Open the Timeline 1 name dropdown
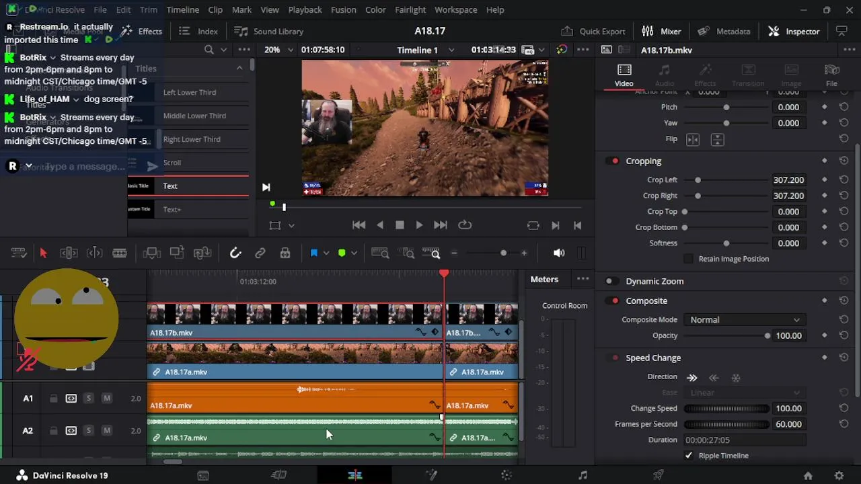The height and width of the screenshot is (484, 861). click(451, 50)
